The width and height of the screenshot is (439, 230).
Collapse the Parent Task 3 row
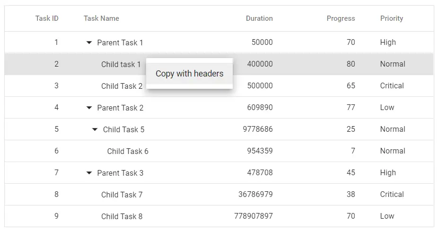pyautogui.click(x=89, y=173)
